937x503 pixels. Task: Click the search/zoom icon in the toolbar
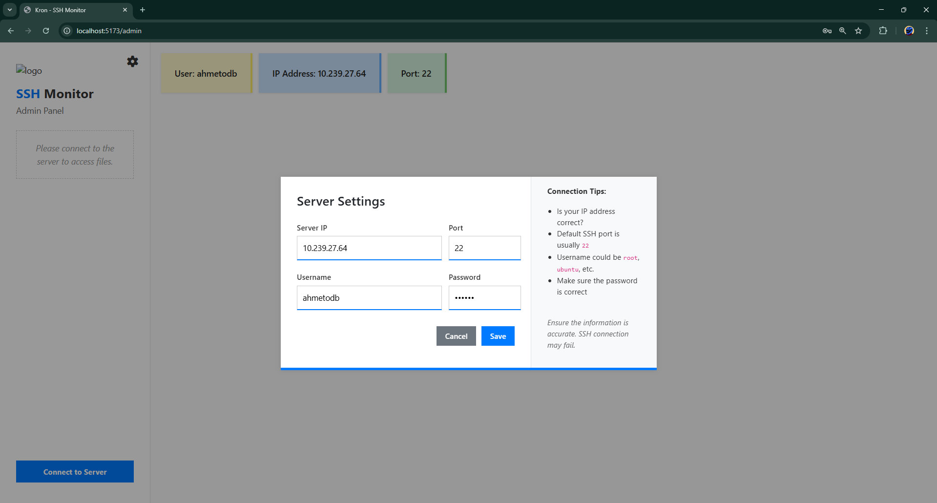coord(842,30)
